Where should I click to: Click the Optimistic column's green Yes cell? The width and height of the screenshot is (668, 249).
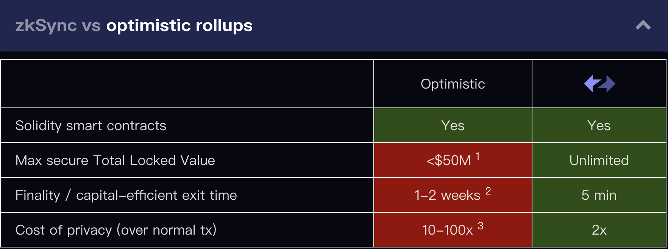tap(453, 126)
